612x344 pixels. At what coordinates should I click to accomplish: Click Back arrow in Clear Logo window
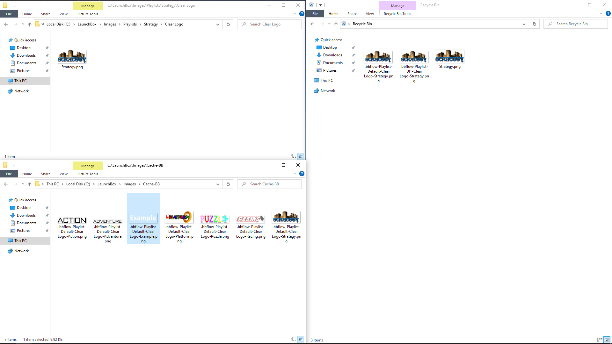(6, 24)
